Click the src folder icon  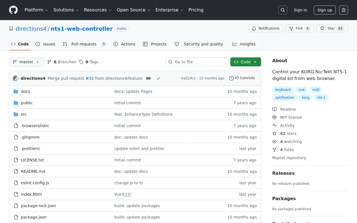(x=16, y=114)
